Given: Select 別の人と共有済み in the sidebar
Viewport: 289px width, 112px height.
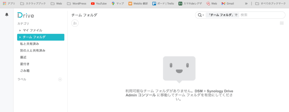Looking at the screenshot, I should pos(33,51).
